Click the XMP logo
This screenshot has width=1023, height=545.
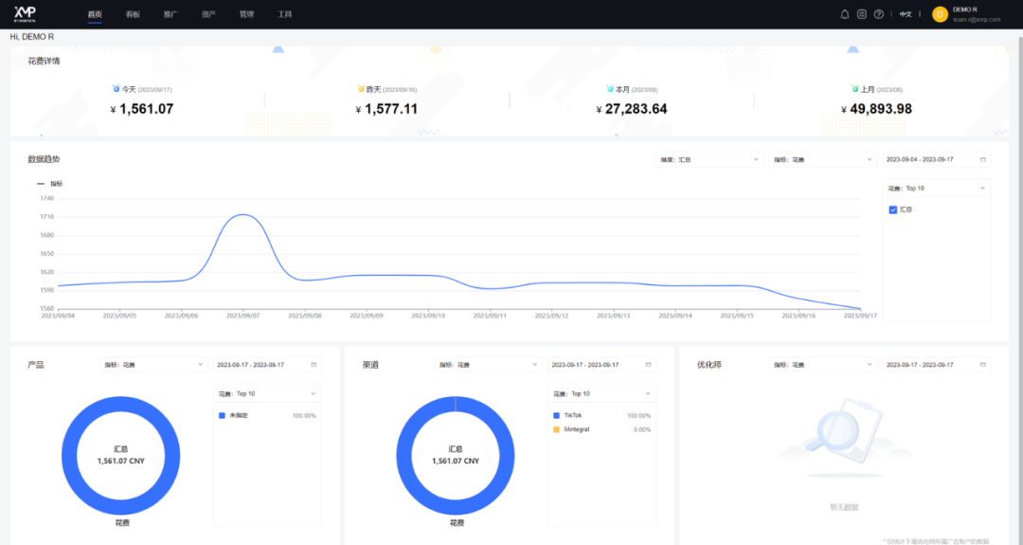click(x=26, y=13)
